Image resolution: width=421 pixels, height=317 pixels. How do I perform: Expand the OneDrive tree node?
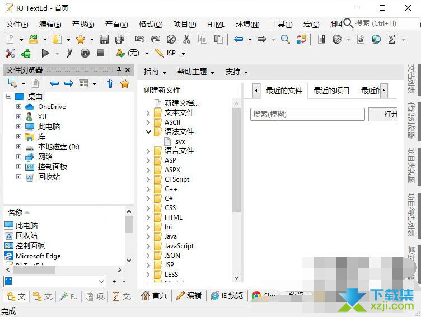(x=19, y=107)
